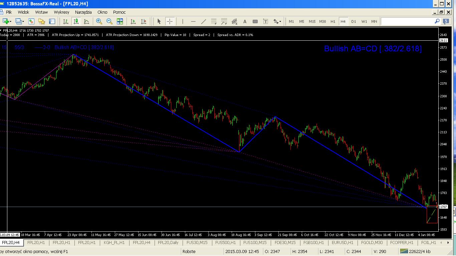
Task: Open the profiles dropdown arrow
Action: tap(23, 21)
